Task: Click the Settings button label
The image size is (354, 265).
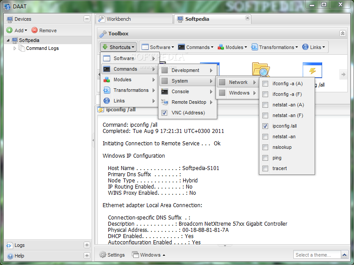Action: pos(116,255)
